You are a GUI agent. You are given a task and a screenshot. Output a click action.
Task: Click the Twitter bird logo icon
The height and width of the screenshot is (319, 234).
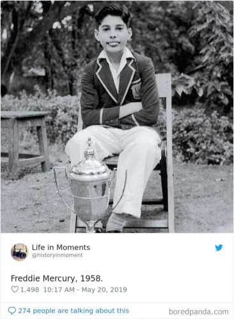click(219, 248)
